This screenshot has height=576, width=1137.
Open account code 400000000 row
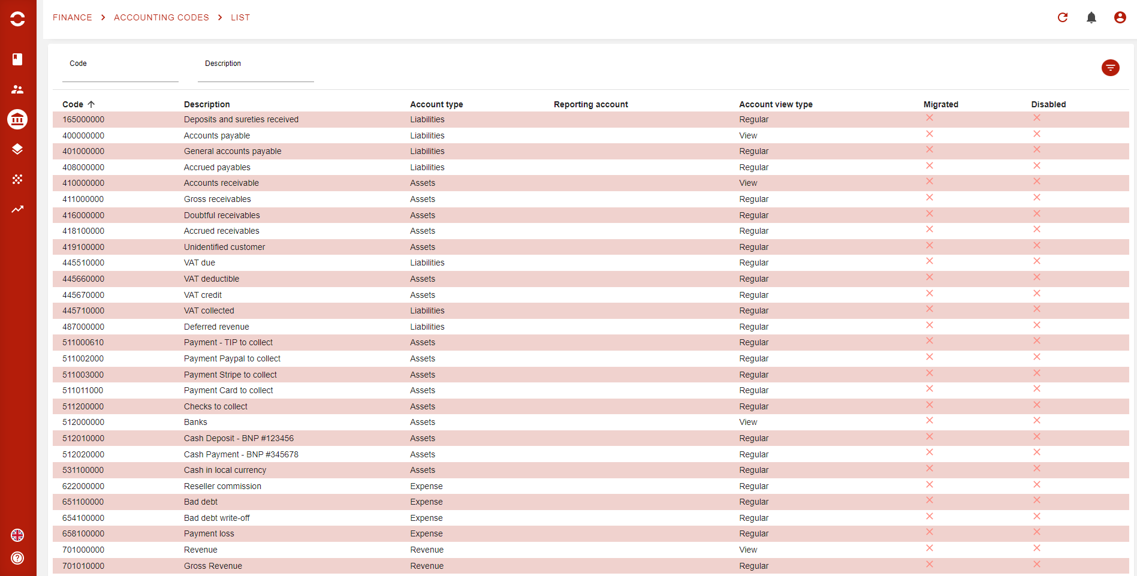(x=83, y=135)
